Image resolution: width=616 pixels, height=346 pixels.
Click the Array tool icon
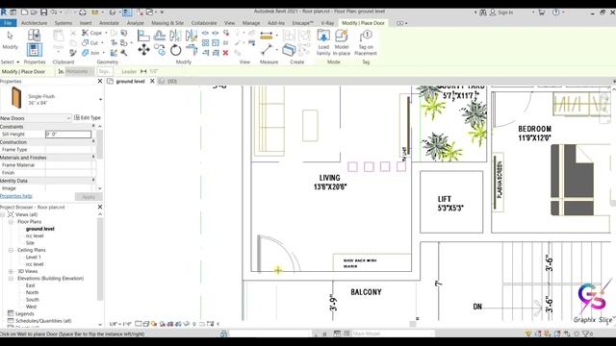click(x=205, y=42)
